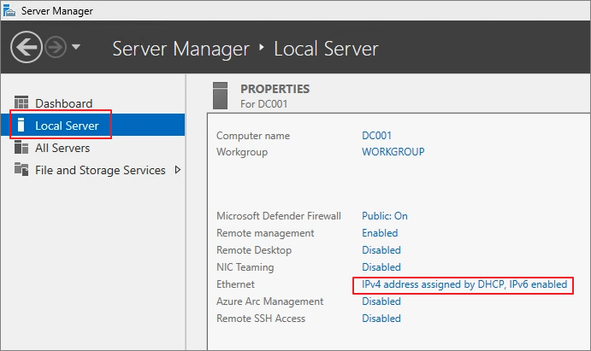
Task: Click Remote SSH Access Disabled link
Action: (381, 319)
